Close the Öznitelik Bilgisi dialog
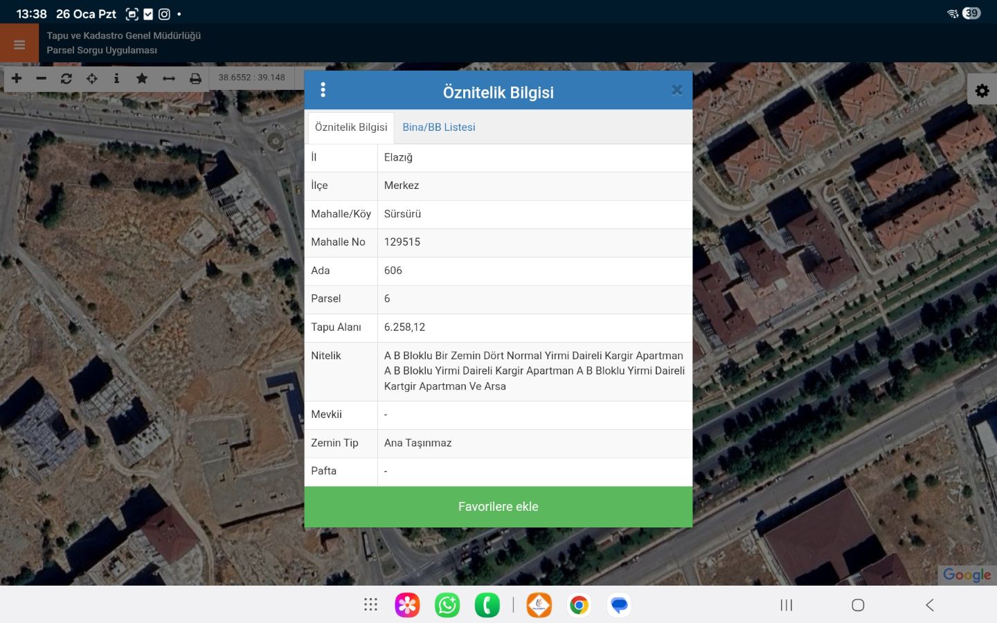 click(676, 90)
